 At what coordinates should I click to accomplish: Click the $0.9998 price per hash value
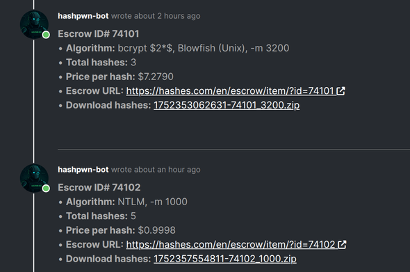pyautogui.click(x=156, y=230)
